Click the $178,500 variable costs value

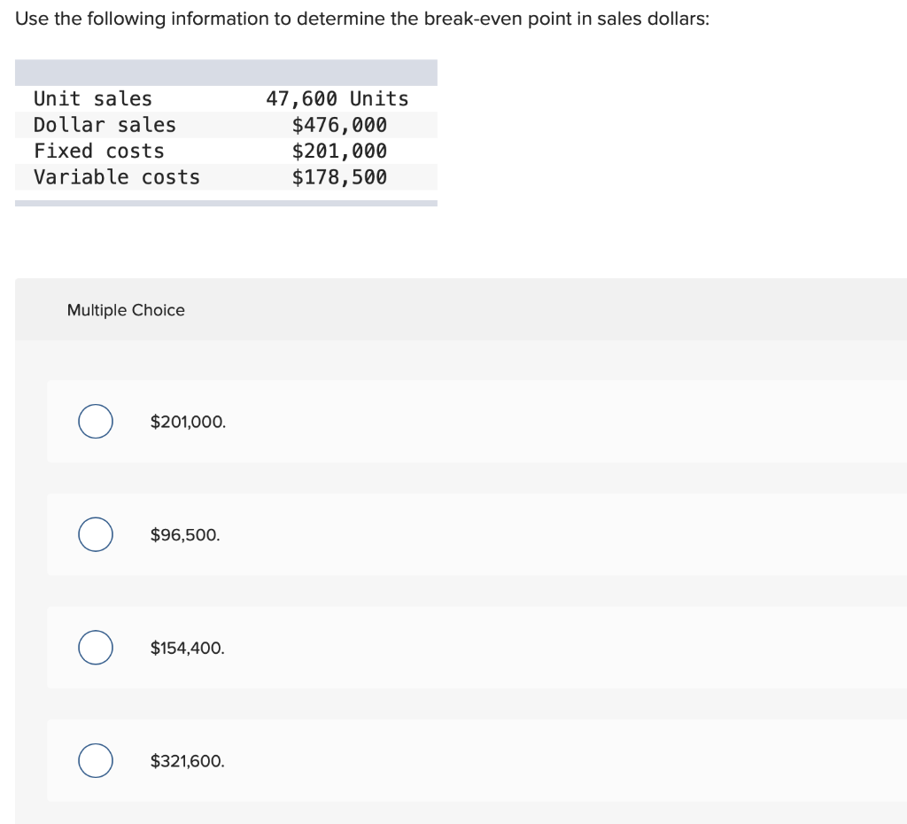coord(339,177)
